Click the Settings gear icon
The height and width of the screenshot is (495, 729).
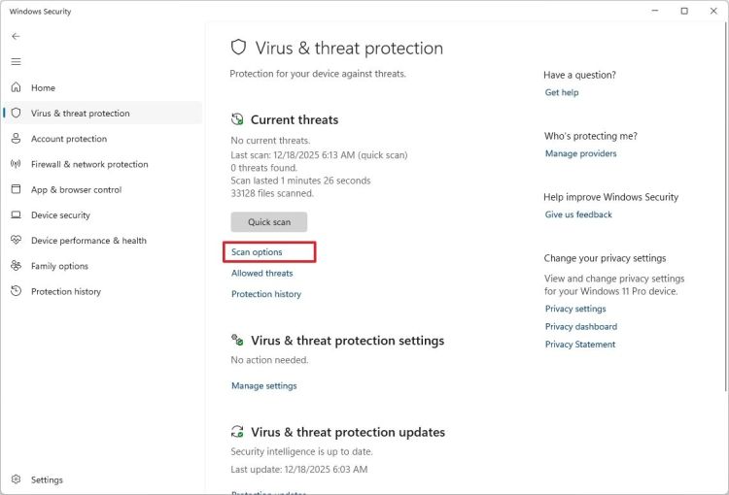[x=16, y=479]
